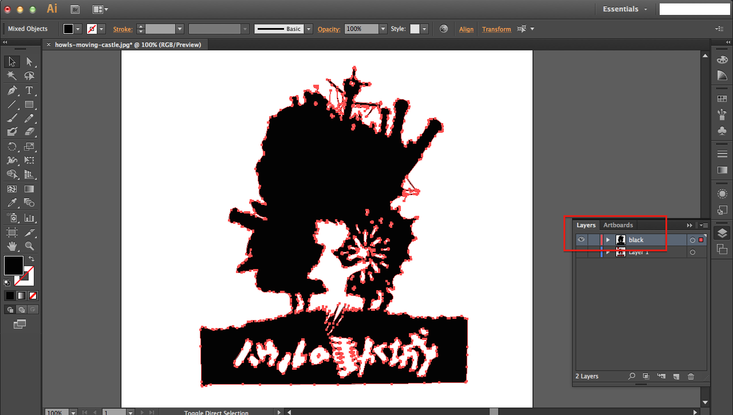This screenshot has width=733, height=415.
Task: Select the Artboard tool
Action: click(12, 232)
